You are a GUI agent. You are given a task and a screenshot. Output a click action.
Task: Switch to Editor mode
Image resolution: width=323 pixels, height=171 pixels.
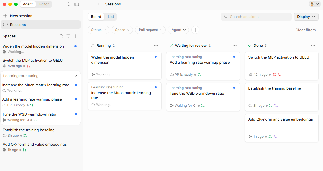[44, 4]
